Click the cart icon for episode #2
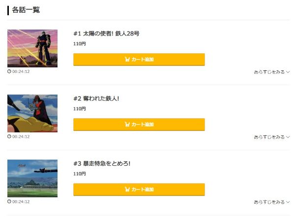Image resolution: width=295 pixels, height=217 pixels. click(x=127, y=124)
